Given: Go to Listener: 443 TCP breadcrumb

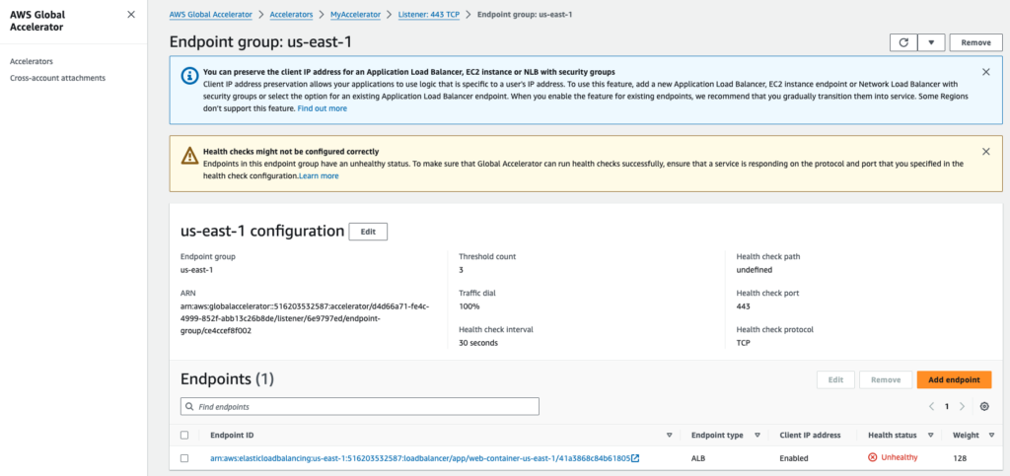Looking at the screenshot, I should coord(429,14).
